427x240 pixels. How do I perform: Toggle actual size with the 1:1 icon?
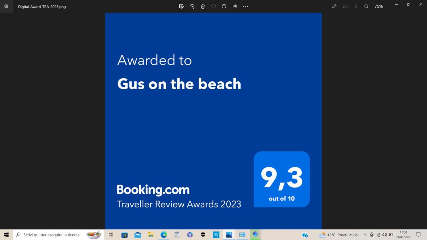(345, 6)
